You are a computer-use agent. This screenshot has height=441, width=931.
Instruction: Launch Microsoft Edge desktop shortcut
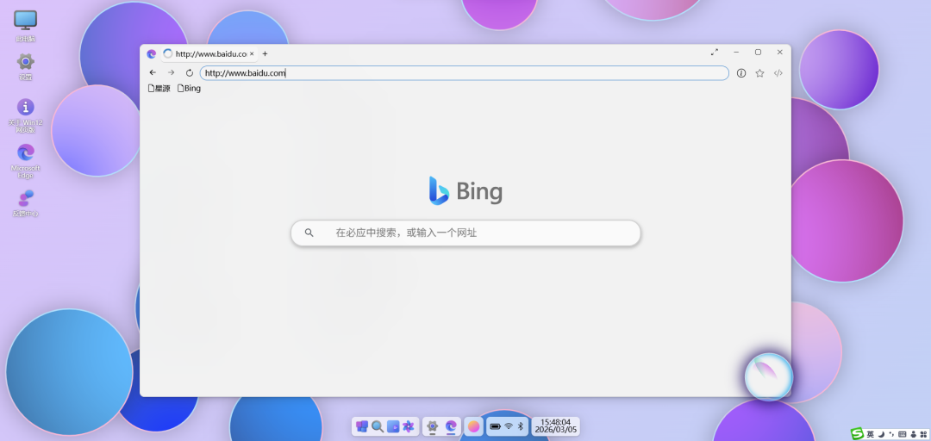[25, 161]
